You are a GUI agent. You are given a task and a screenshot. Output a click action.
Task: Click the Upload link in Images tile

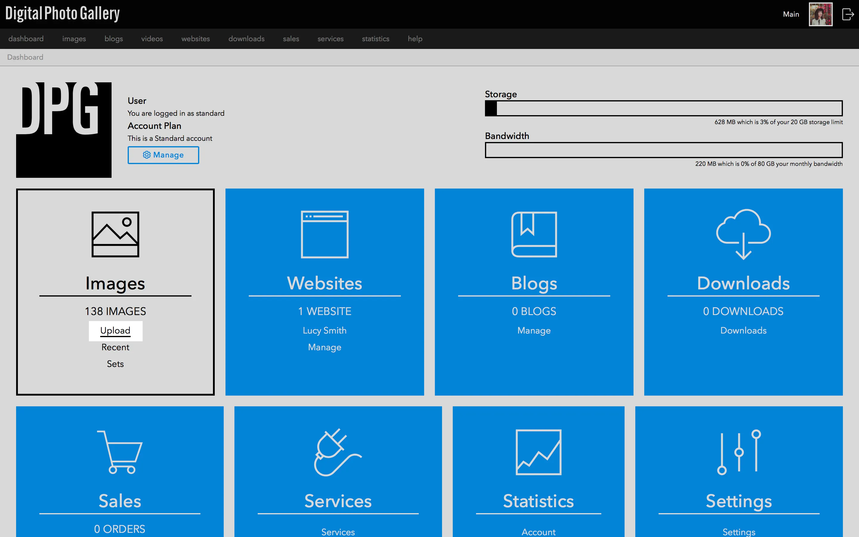pos(115,330)
